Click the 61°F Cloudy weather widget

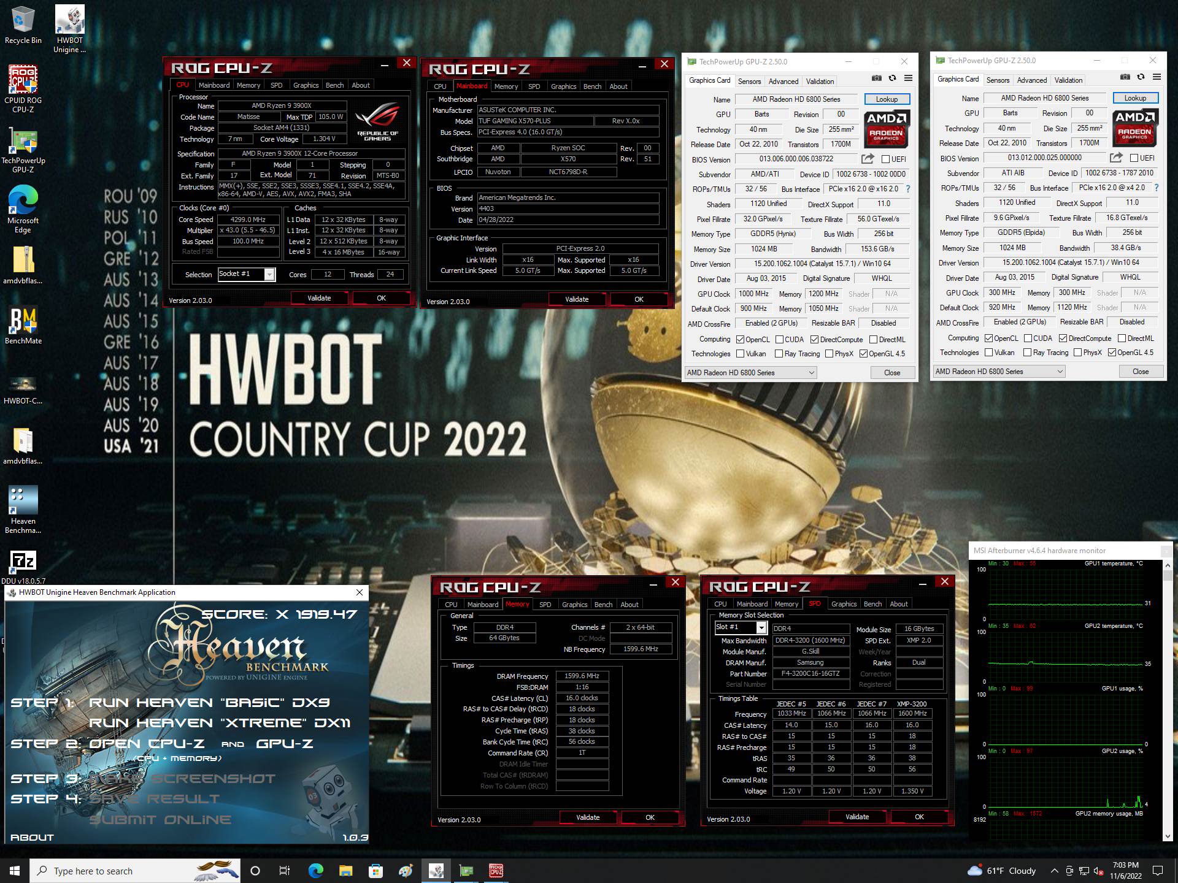1002,871
